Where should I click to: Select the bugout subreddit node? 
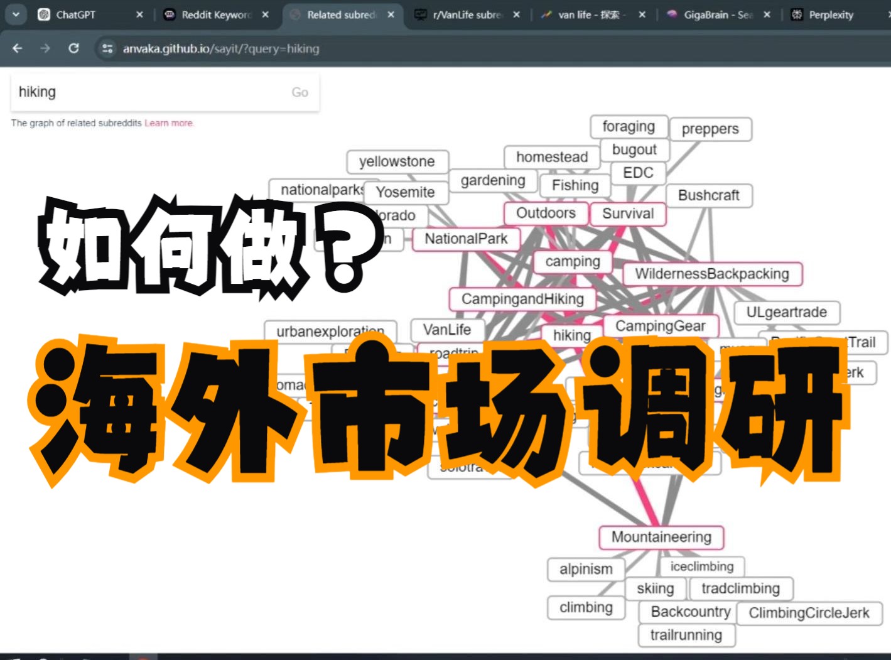[634, 149]
